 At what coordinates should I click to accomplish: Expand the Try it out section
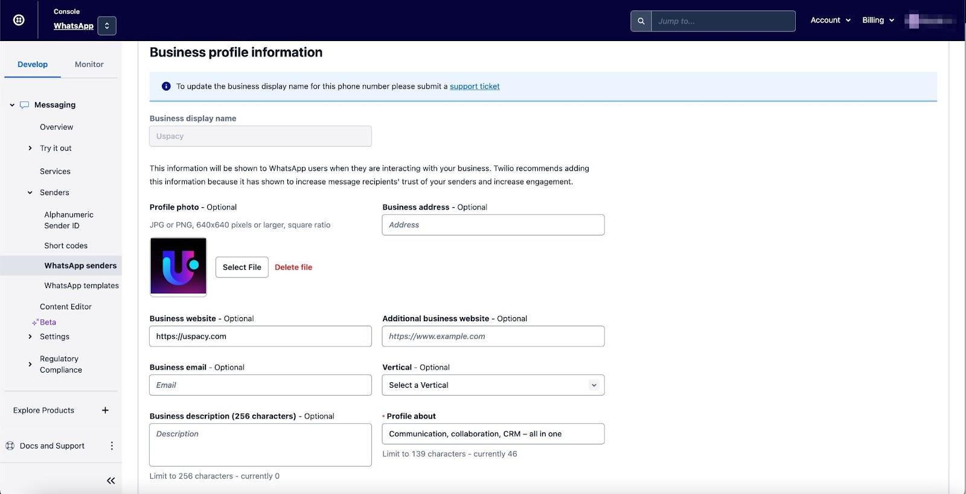30,149
